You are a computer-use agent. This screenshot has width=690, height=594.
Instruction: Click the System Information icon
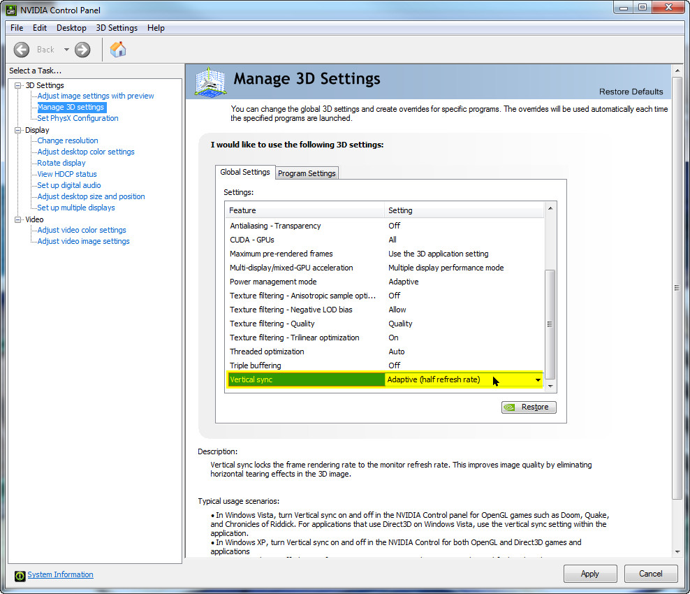tap(20, 575)
